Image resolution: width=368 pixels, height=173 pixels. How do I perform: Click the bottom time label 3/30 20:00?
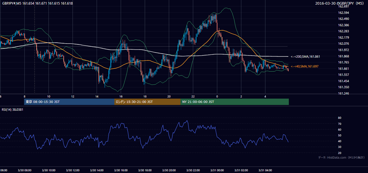click(169, 170)
